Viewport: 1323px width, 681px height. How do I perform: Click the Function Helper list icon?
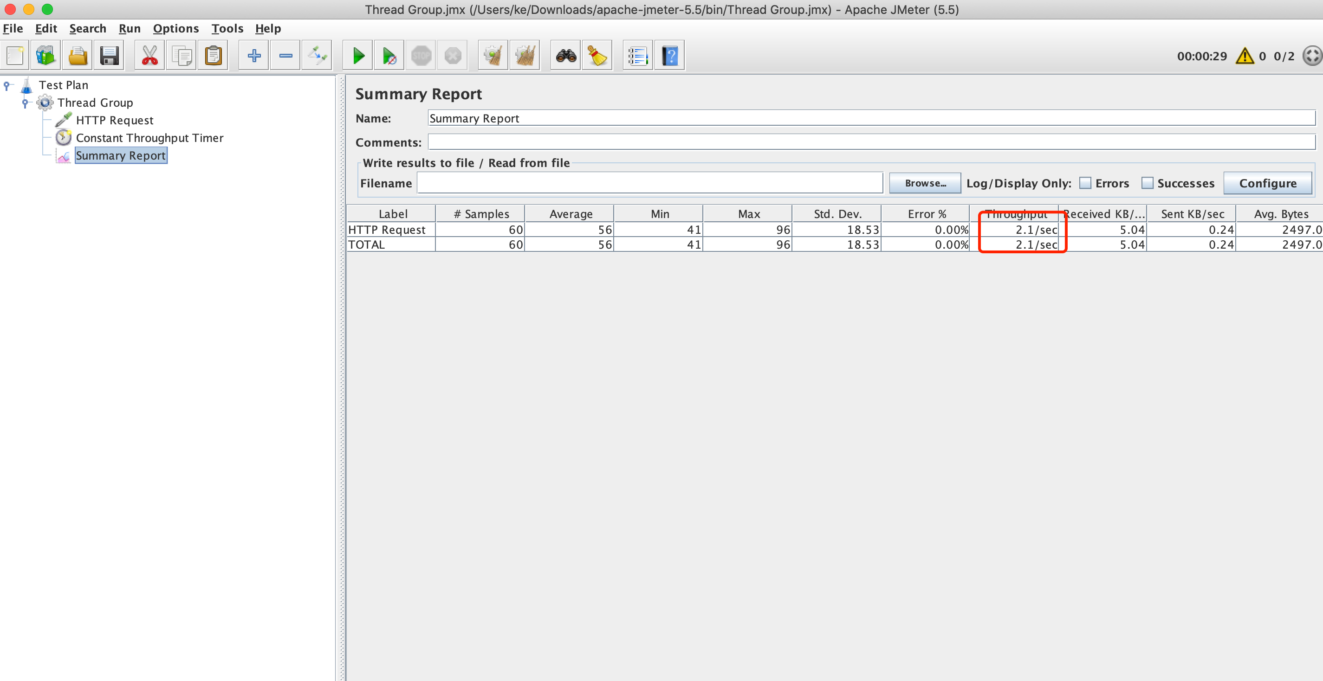pyautogui.click(x=637, y=55)
